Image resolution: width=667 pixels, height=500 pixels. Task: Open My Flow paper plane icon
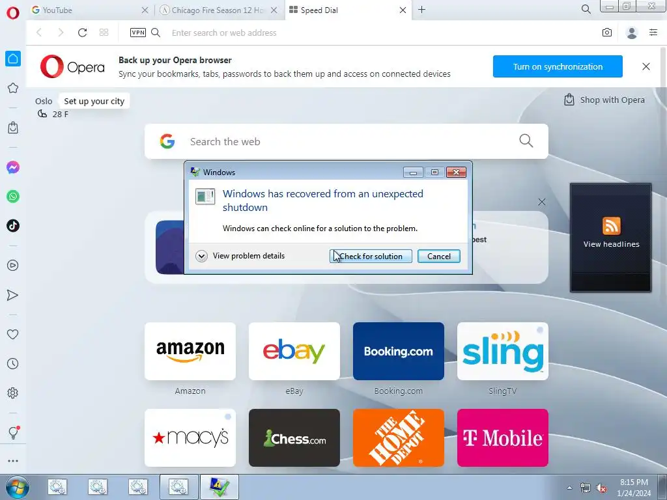click(13, 295)
